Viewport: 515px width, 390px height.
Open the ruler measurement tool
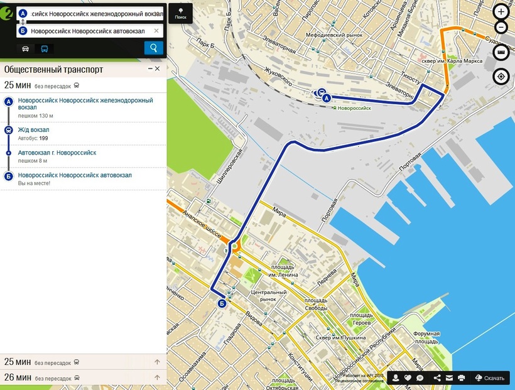point(501,53)
